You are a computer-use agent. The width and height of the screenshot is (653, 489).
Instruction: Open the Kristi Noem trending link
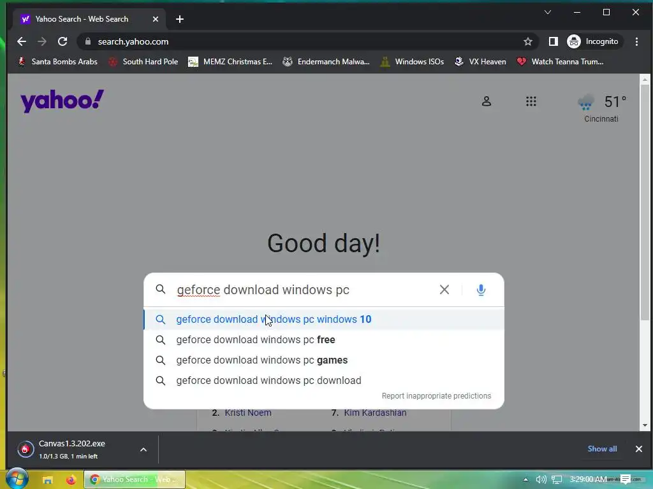(248, 413)
